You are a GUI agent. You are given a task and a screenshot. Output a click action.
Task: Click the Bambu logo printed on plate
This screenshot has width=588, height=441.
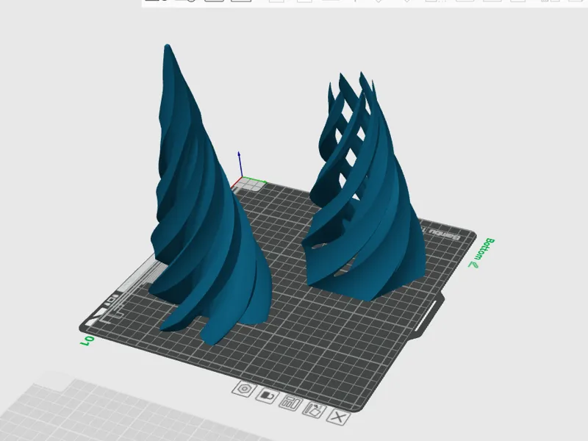pyautogui.click(x=444, y=234)
